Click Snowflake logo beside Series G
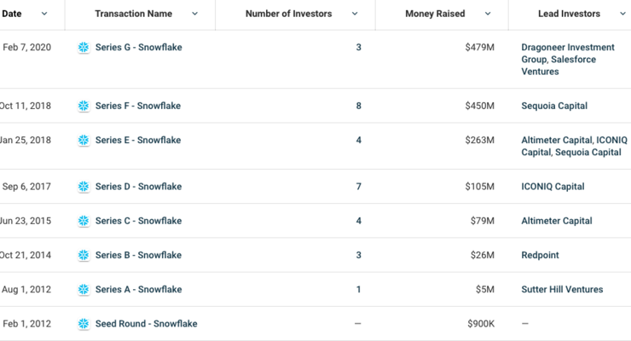 click(x=84, y=48)
